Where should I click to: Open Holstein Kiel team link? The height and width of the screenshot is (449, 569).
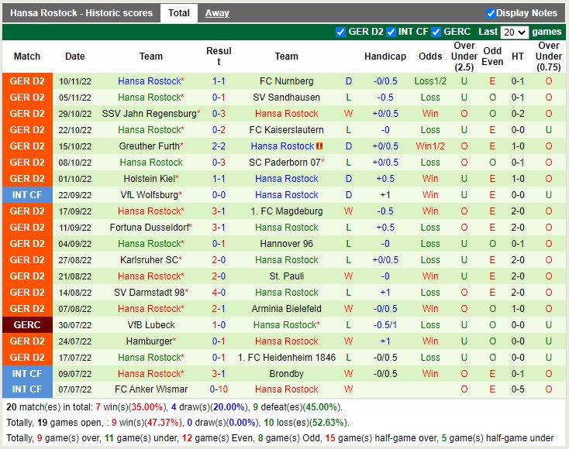coord(150,179)
